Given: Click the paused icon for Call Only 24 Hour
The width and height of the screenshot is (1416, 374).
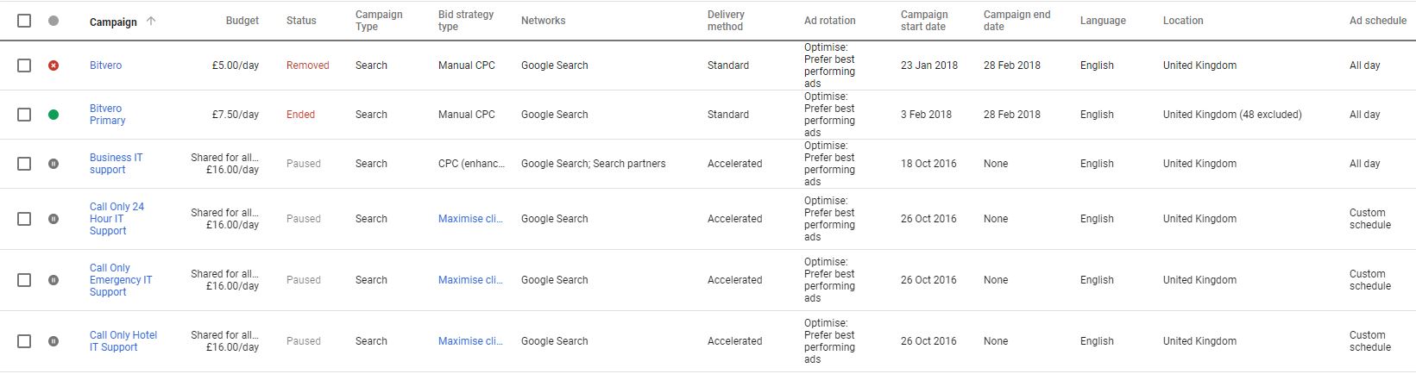Looking at the screenshot, I should [x=53, y=219].
